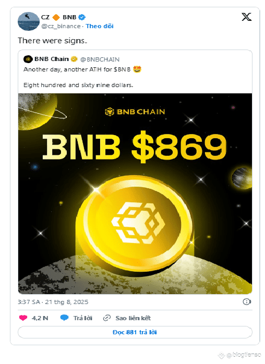Open the tweet info icon
This screenshot has width=265, height=364.
pos(247,302)
